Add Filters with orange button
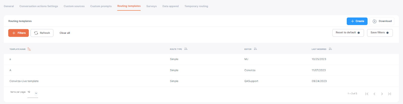The width and height of the screenshot is (403, 104). (18, 33)
